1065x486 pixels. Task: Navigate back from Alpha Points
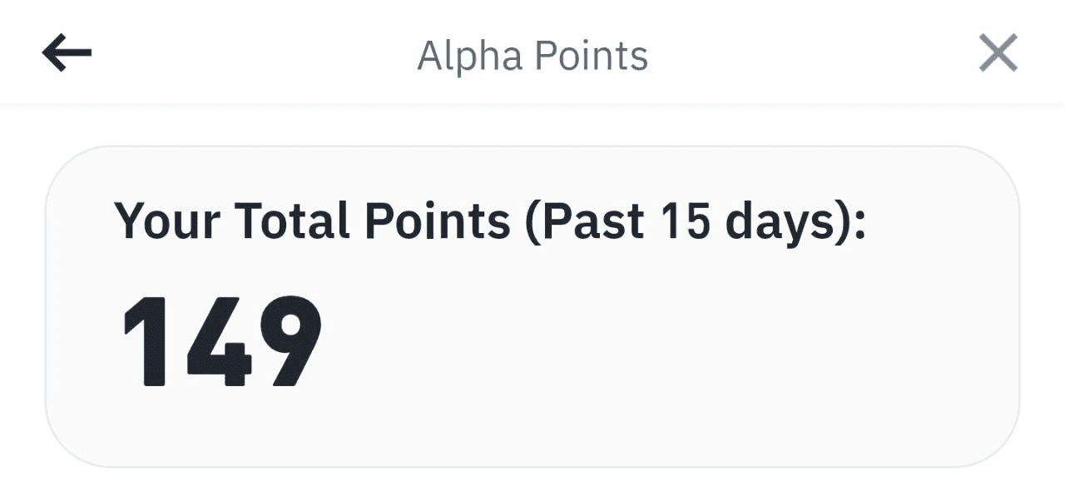pyautogui.click(x=67, y=55)
